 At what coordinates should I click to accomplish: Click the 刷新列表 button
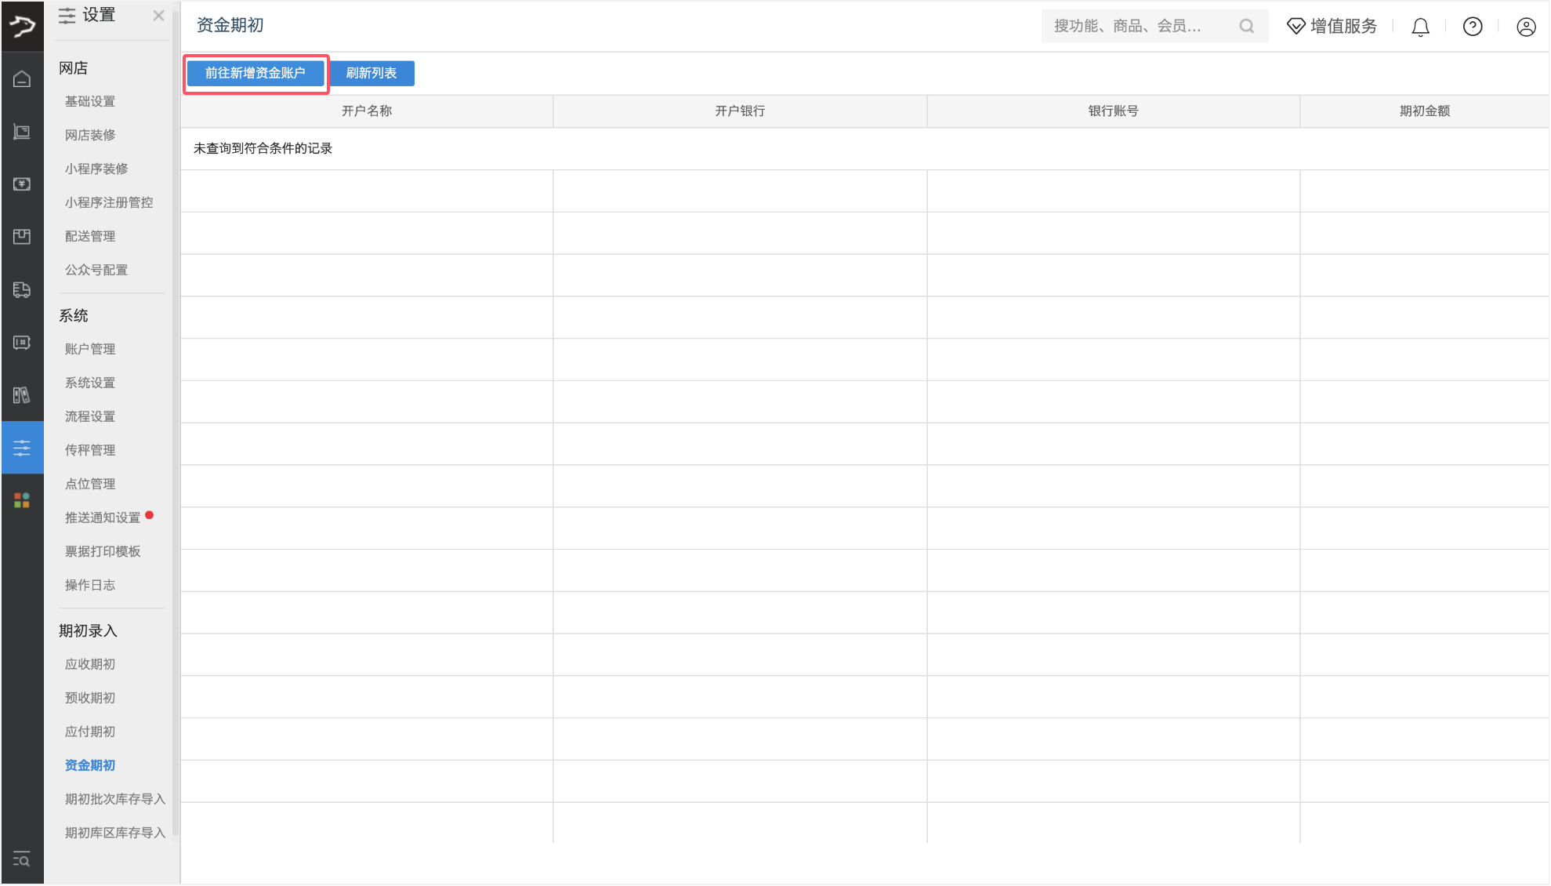[x=371, y=73]
